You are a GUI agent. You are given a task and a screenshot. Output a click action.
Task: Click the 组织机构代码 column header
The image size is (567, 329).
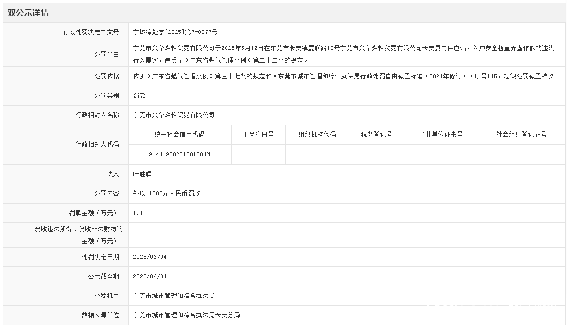pyautogui.click(x=317, y=134)
